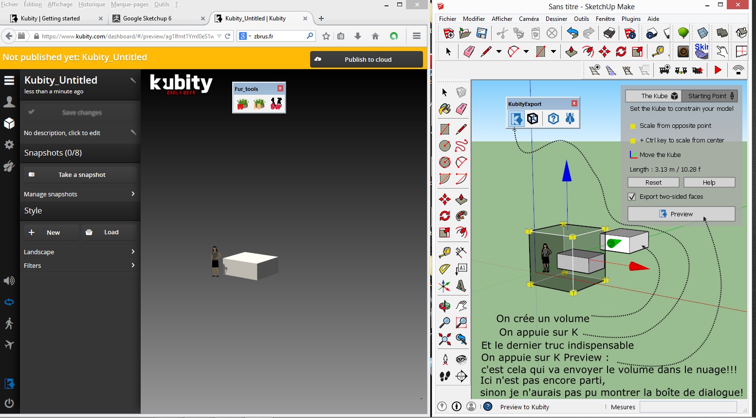This screenshot has width=756, height=418.
Task: Close the KubityExport floating toolbar
Action: click(x=574, y=104)
